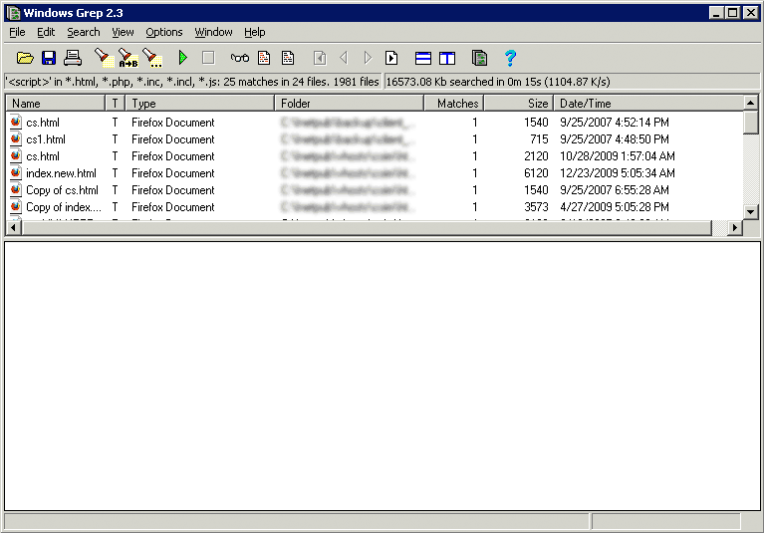The width and height of the screenshot is (764, 533).
Task: Click the search summary status text '<script>' in *.html
Action: pyautogui.click(x=193, y=82)
